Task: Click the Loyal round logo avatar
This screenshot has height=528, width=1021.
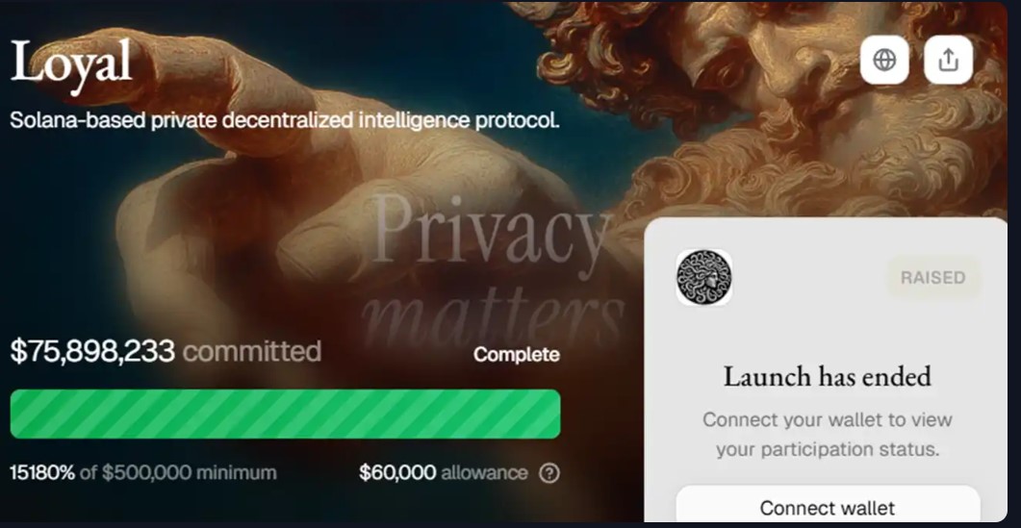Action: [x=703, y=278]
